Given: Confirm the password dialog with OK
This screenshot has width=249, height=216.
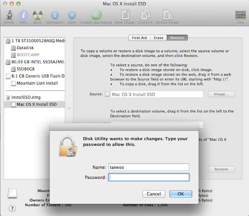Looking at the screenshot, I should click(x=181, y=194).
